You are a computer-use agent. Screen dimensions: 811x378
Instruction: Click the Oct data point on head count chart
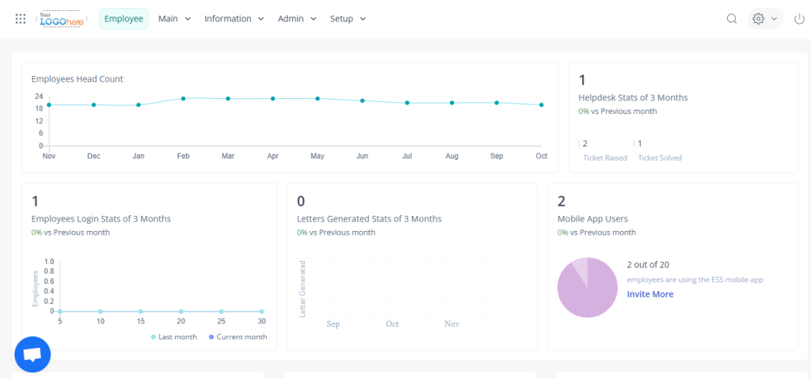pyautogui.click(x=542, y=105)
